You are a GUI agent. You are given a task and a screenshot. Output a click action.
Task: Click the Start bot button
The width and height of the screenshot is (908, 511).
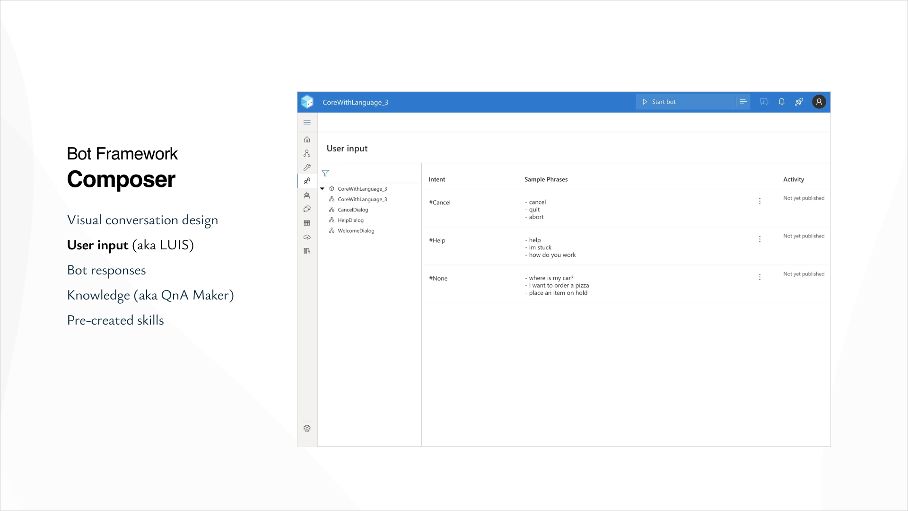click(x=685, y=102)
